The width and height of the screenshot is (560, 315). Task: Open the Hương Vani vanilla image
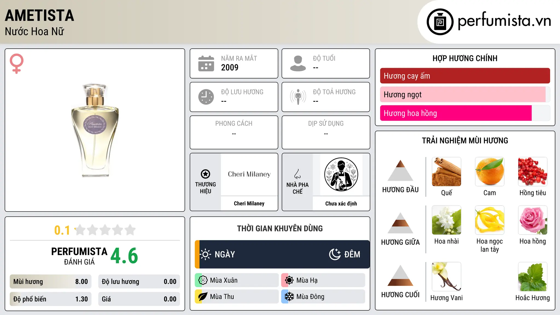click(447, 277)
